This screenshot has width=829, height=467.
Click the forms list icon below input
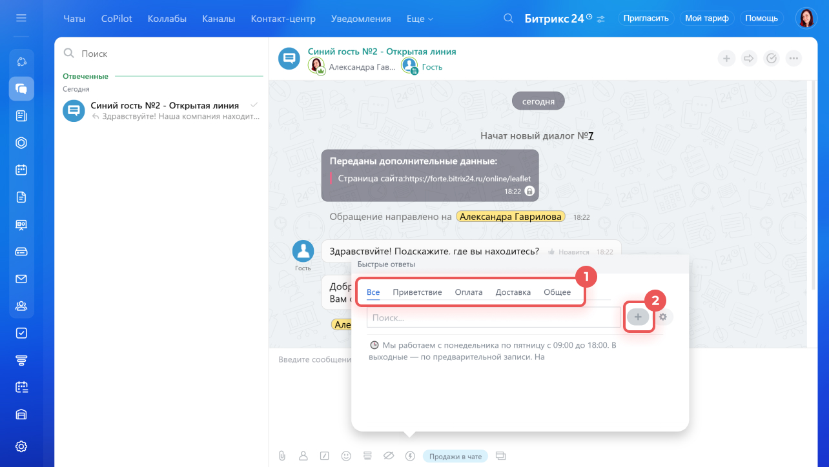[x=367, y=456]
